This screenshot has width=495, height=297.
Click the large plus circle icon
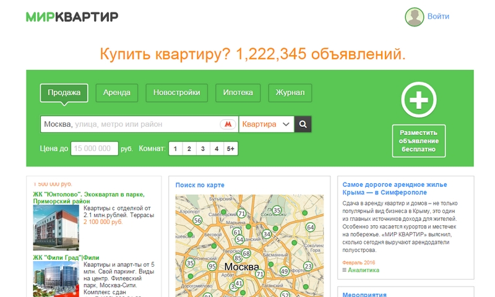point(419,98)
